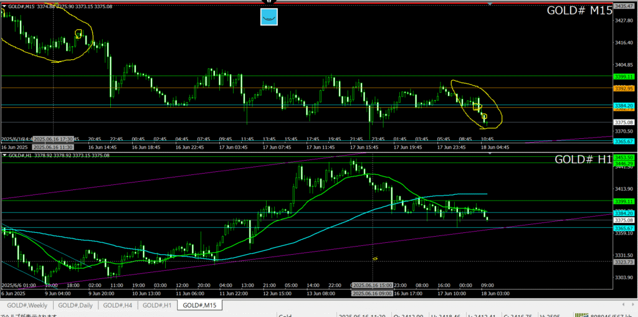Image resolution: width=638 pixels, height=317 pixels.
Task: Click the green 3399.11 price label in H1 chart
Action: point(625,201)
